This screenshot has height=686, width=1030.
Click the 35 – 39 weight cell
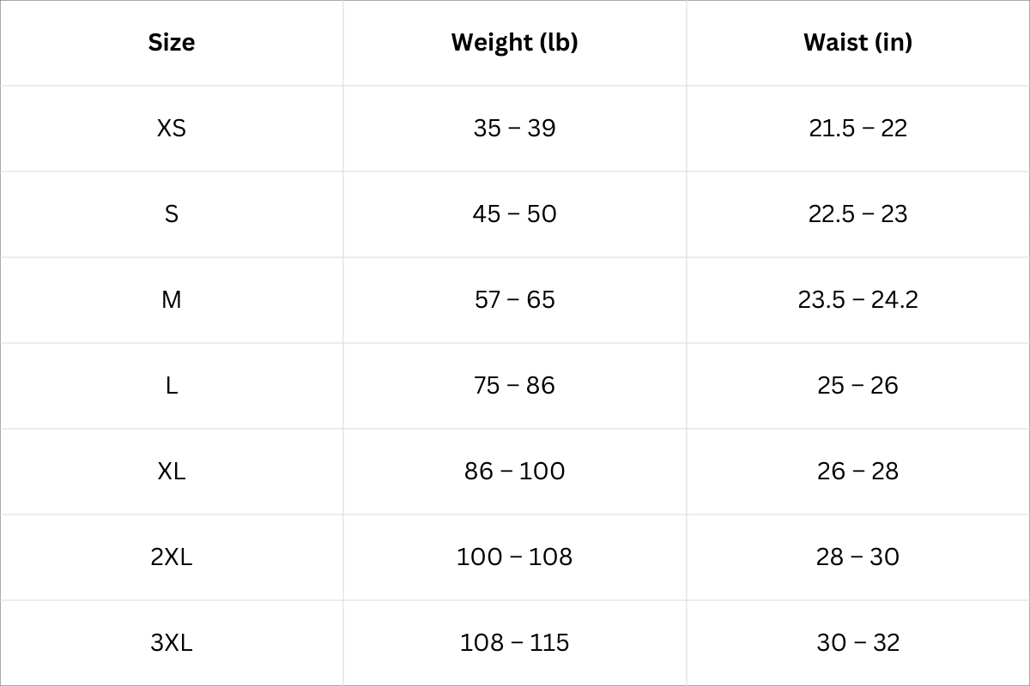[x=514, y=128]
